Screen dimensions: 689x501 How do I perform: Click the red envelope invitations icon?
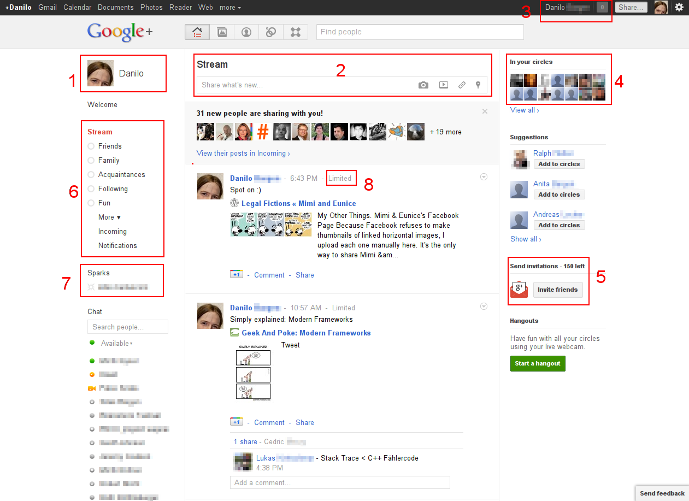[519, 290]
